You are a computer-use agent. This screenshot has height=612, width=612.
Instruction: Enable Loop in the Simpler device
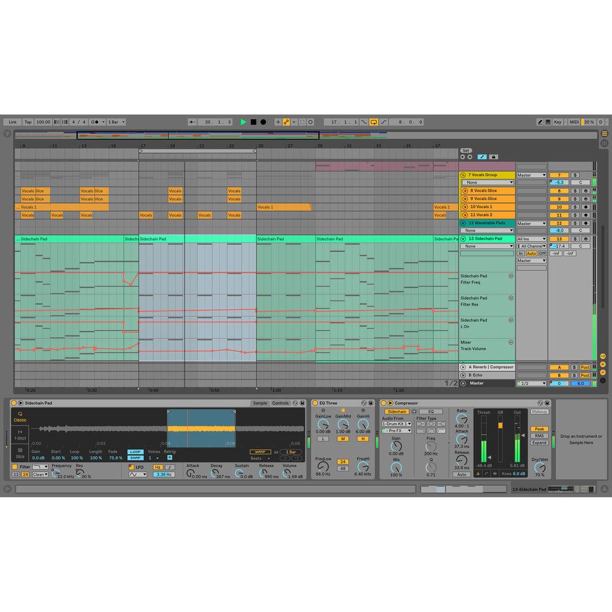coord(135,452)
